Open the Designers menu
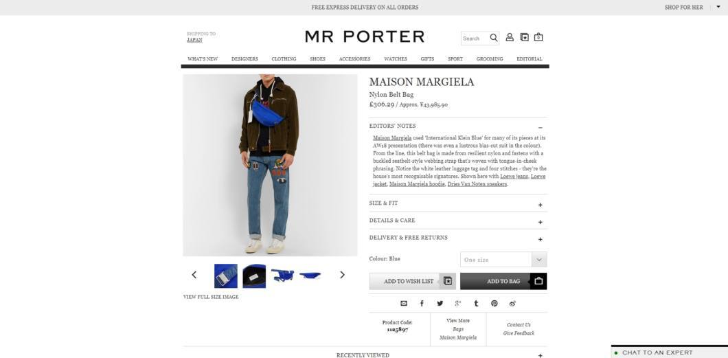The image size is (728, 358). [x=244, y=59]
